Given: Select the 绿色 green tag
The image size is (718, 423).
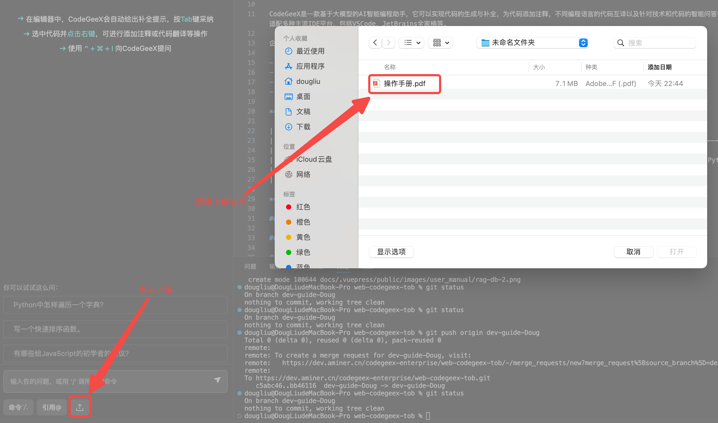Looking at the screenshot, I should coord(298,252).
